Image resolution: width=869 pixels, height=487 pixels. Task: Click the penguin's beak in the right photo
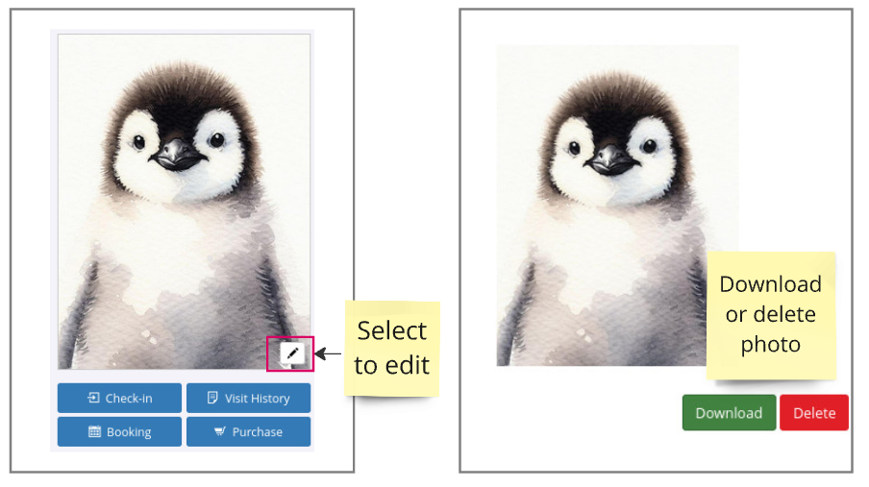pyautogui.click(x=610, y=159)
